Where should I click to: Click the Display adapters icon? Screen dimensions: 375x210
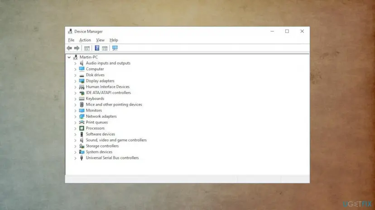pos(82,81)
